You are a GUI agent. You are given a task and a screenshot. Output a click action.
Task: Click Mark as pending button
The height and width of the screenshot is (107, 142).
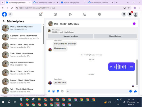[70, 36]
